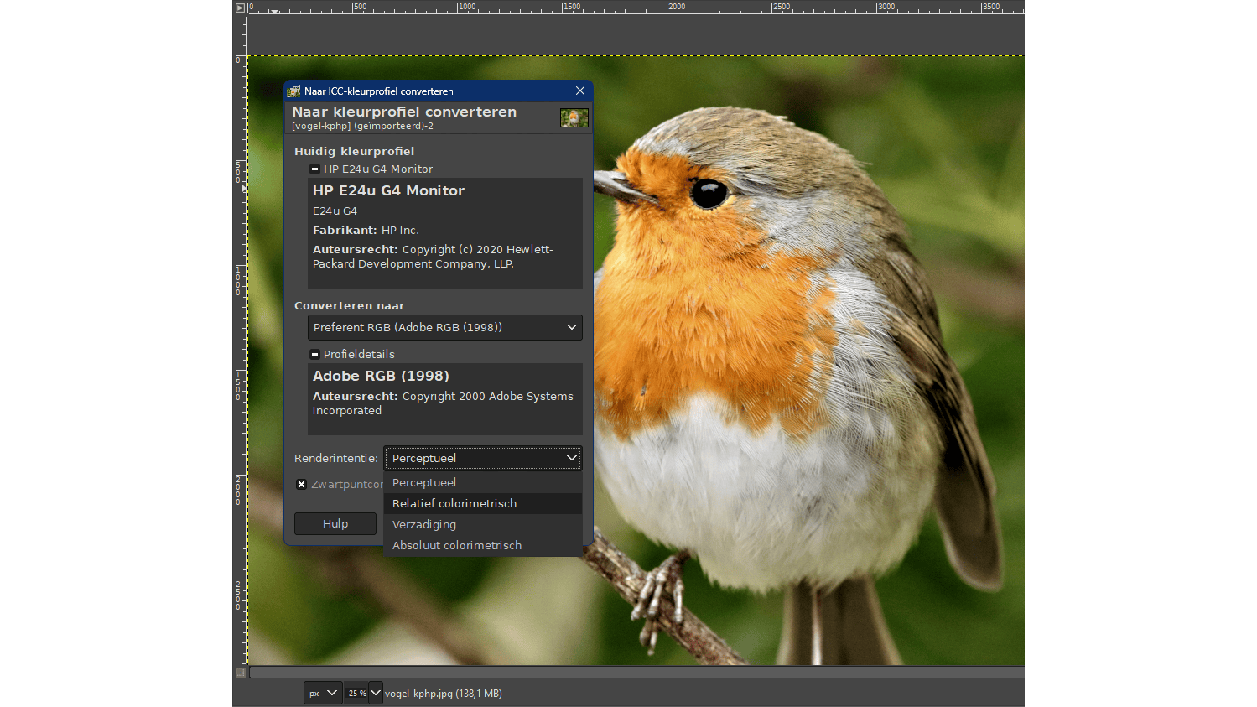Open the px unit dropdown in status bar

[x=323, y=693]
